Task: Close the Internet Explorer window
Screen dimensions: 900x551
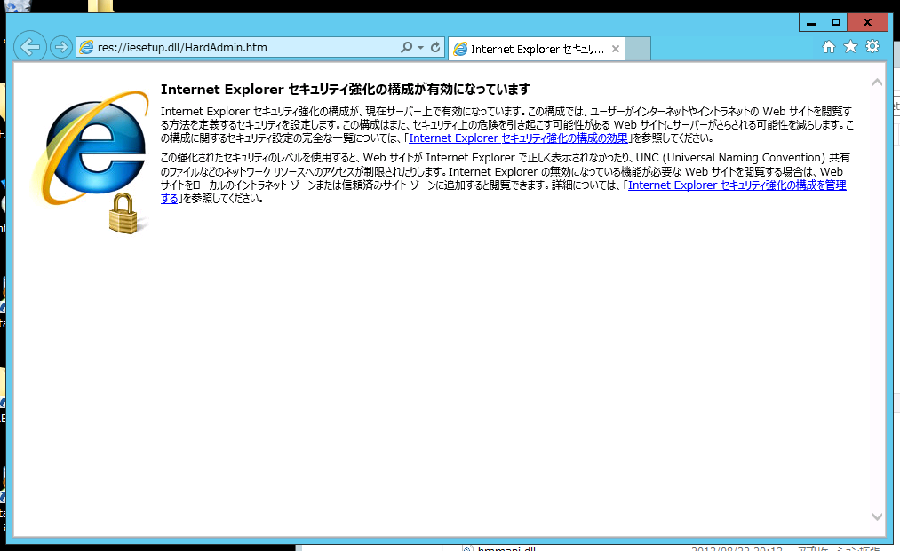Action: coord(868,23)
